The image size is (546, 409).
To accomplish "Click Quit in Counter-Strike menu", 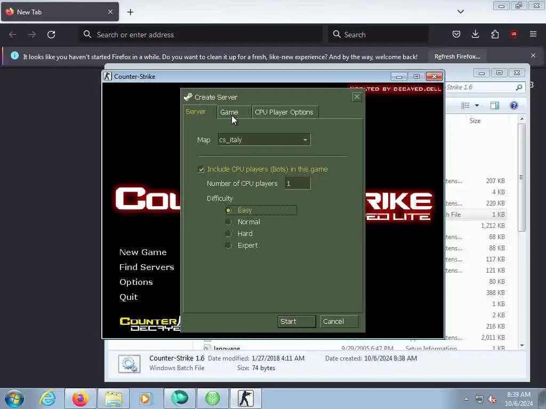I will (x=129, y=297).
